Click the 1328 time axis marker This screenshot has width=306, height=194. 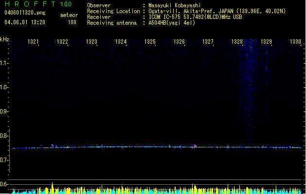click(237, 42)
